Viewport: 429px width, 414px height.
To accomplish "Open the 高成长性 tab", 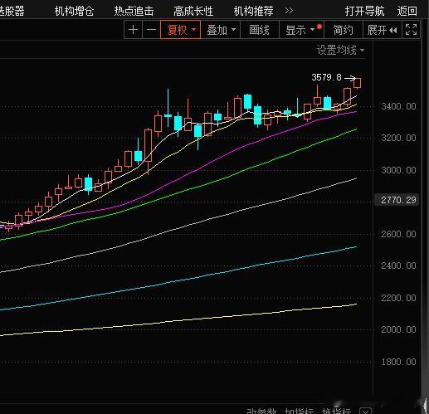I will click(193, 11).
